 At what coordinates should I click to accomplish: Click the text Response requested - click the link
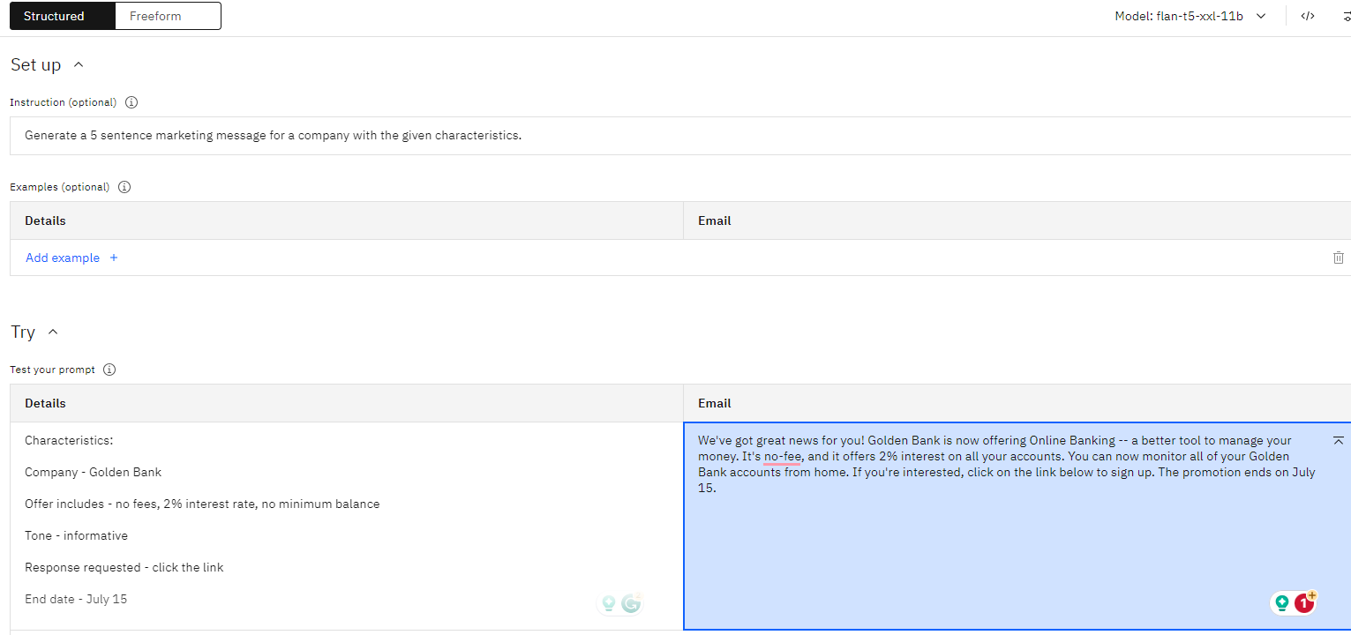point(124,567)
